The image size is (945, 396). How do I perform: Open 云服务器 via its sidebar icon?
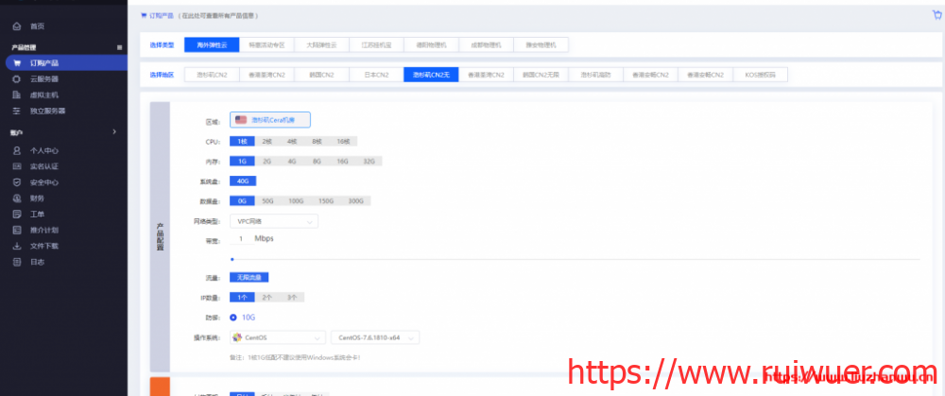pyautogui.click(x=17, y=78)
